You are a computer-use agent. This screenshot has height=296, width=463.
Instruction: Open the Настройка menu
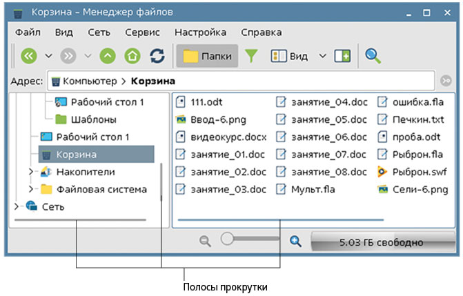tap(200, 32)
